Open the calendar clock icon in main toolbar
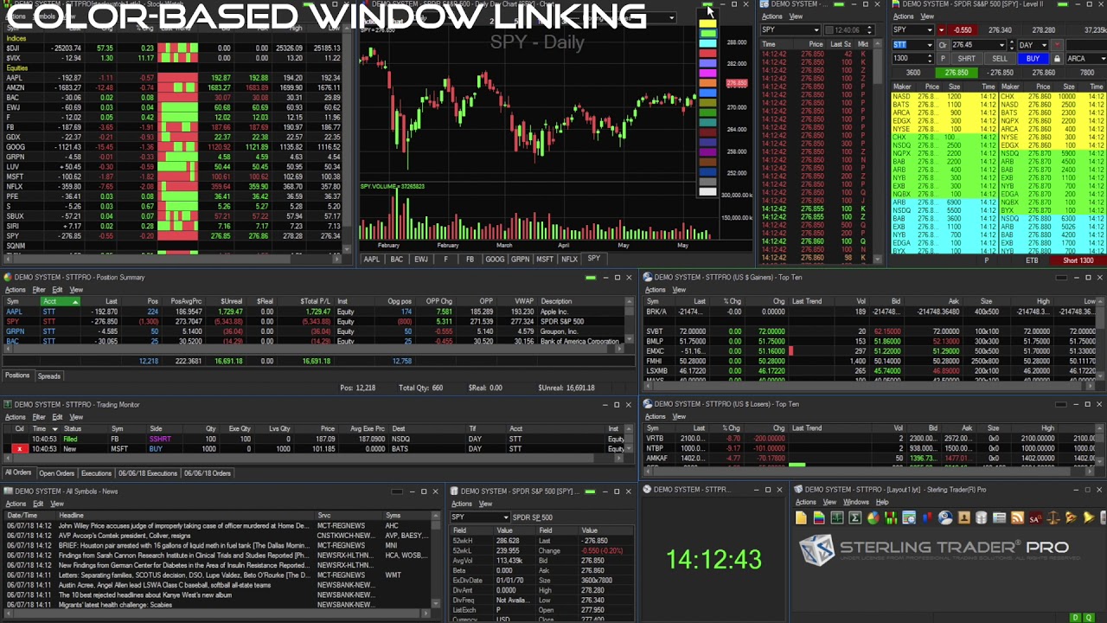The width and height of the screenshot is (1107, 623). click(909, 517)
